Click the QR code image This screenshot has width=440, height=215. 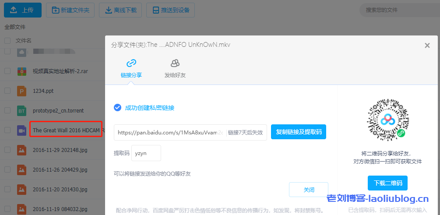click(x=387, y=119)
